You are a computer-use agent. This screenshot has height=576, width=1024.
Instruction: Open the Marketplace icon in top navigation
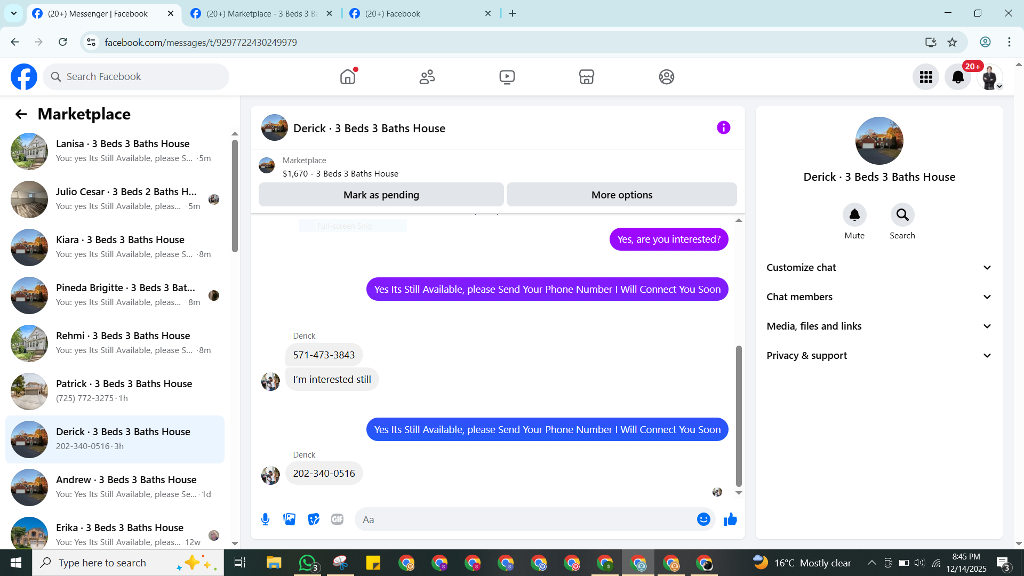(586, 77)
